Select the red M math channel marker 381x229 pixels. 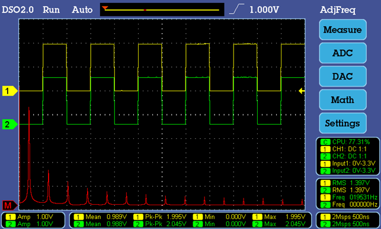point(9,206)
